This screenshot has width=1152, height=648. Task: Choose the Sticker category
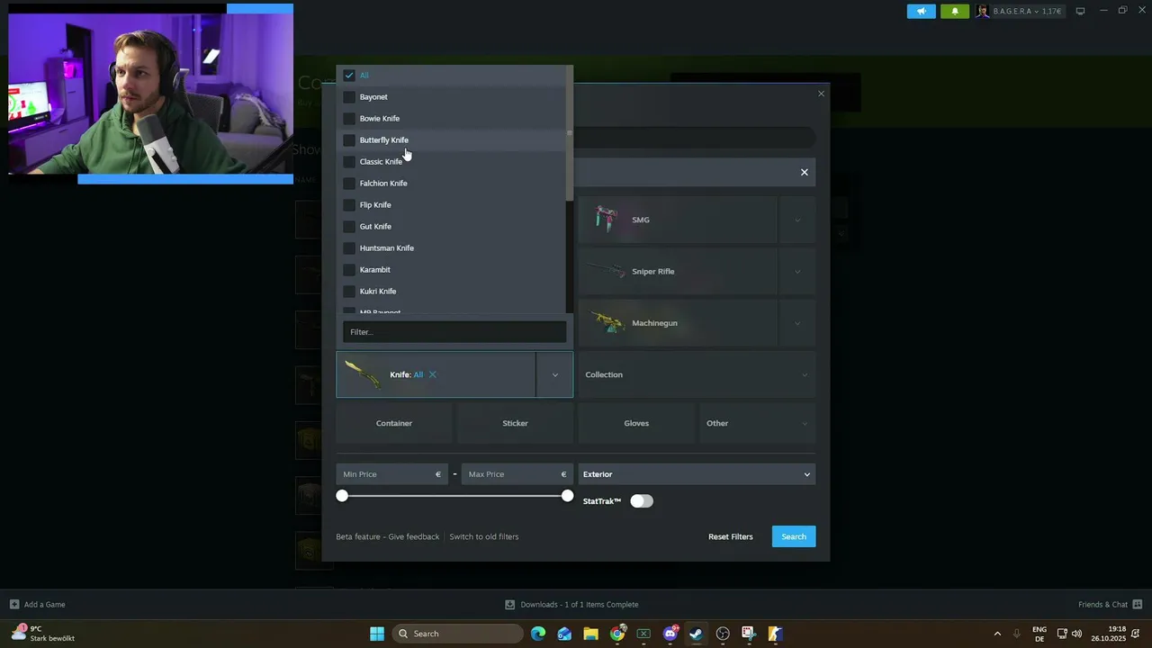(x=515, y=423)
